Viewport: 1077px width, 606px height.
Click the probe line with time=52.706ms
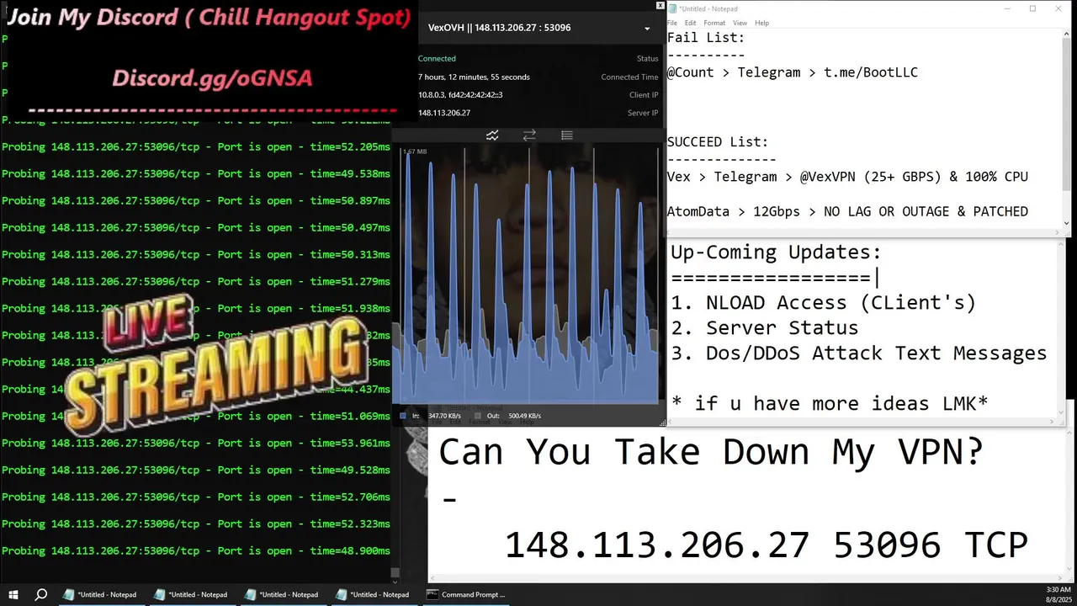[196, 497]
